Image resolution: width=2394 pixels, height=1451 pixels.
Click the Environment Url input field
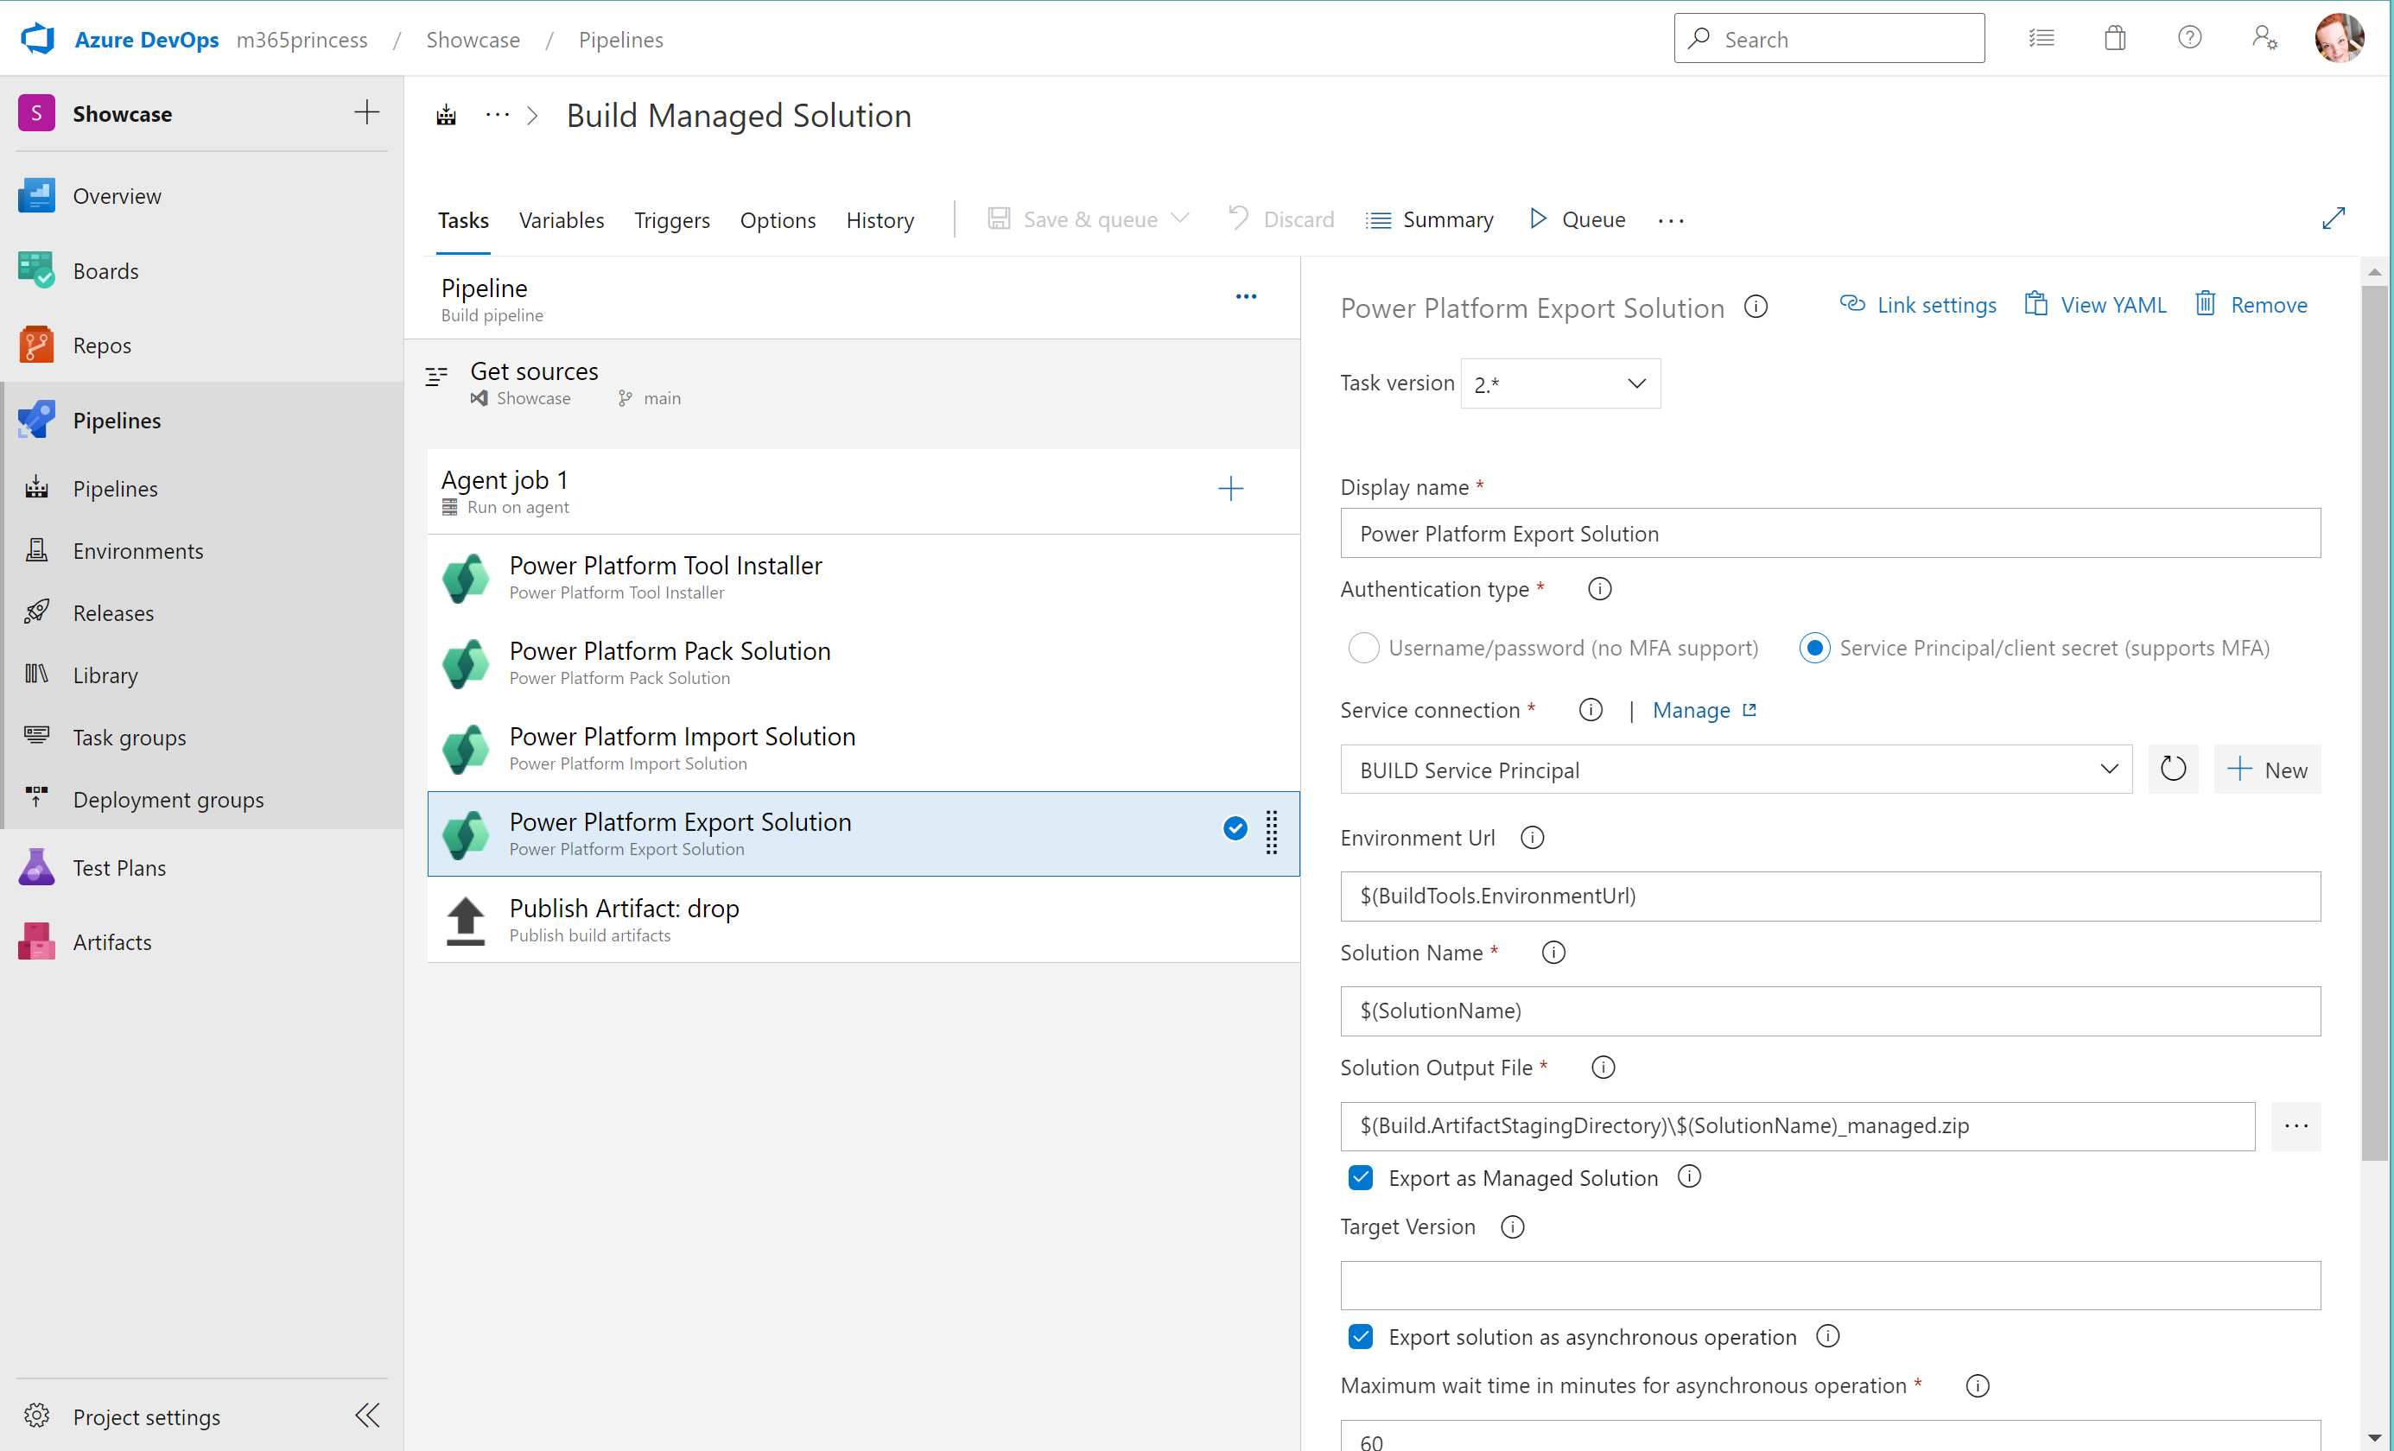(x=1830, y=896)
